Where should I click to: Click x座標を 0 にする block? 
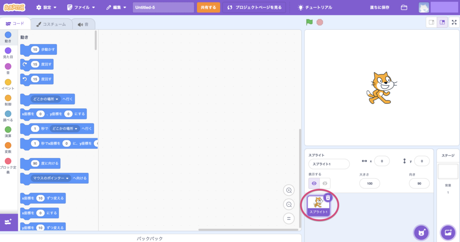(x=40, y=213)
